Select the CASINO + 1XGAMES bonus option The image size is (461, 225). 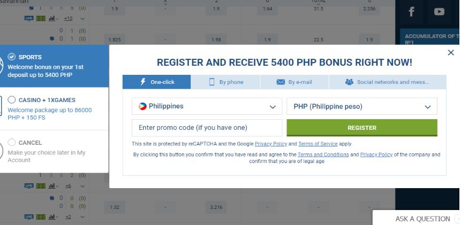[x=12, y=99]
